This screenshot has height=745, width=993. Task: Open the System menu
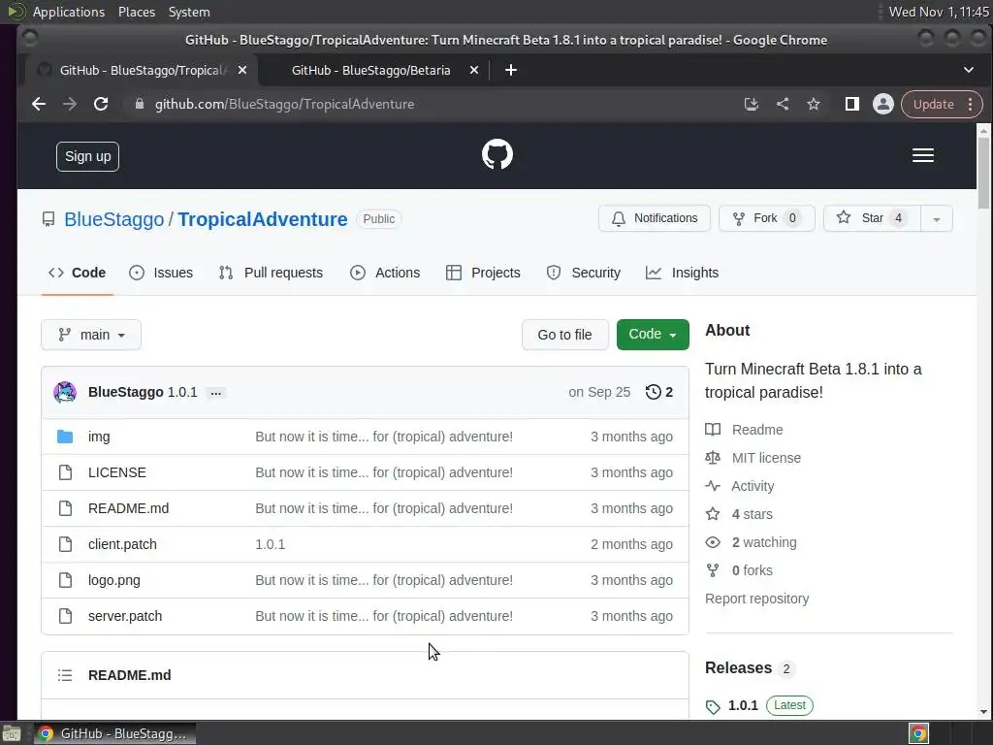pyautogui.click(x=189, y=12)
